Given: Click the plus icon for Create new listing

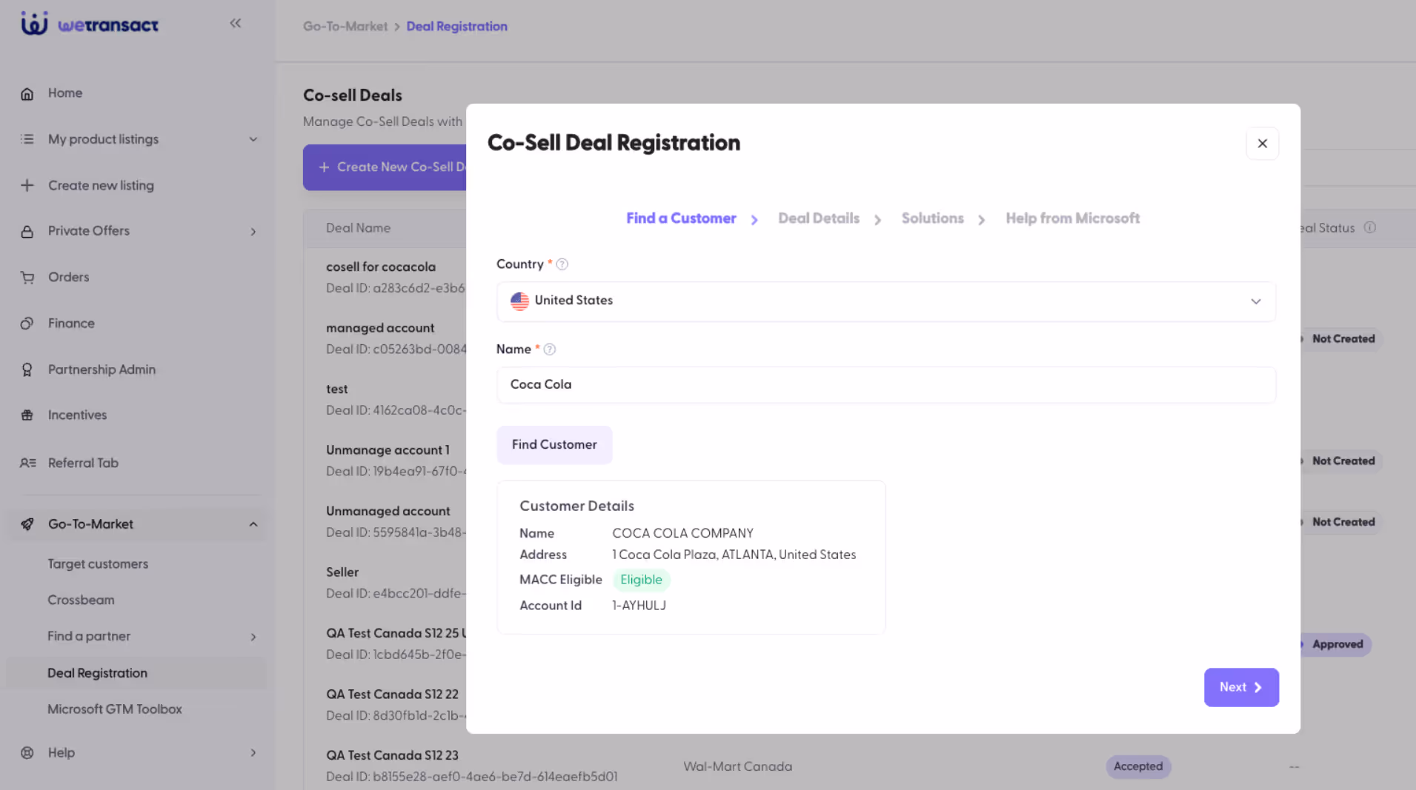Looking at the screenshot, I should tap(27, 185).
